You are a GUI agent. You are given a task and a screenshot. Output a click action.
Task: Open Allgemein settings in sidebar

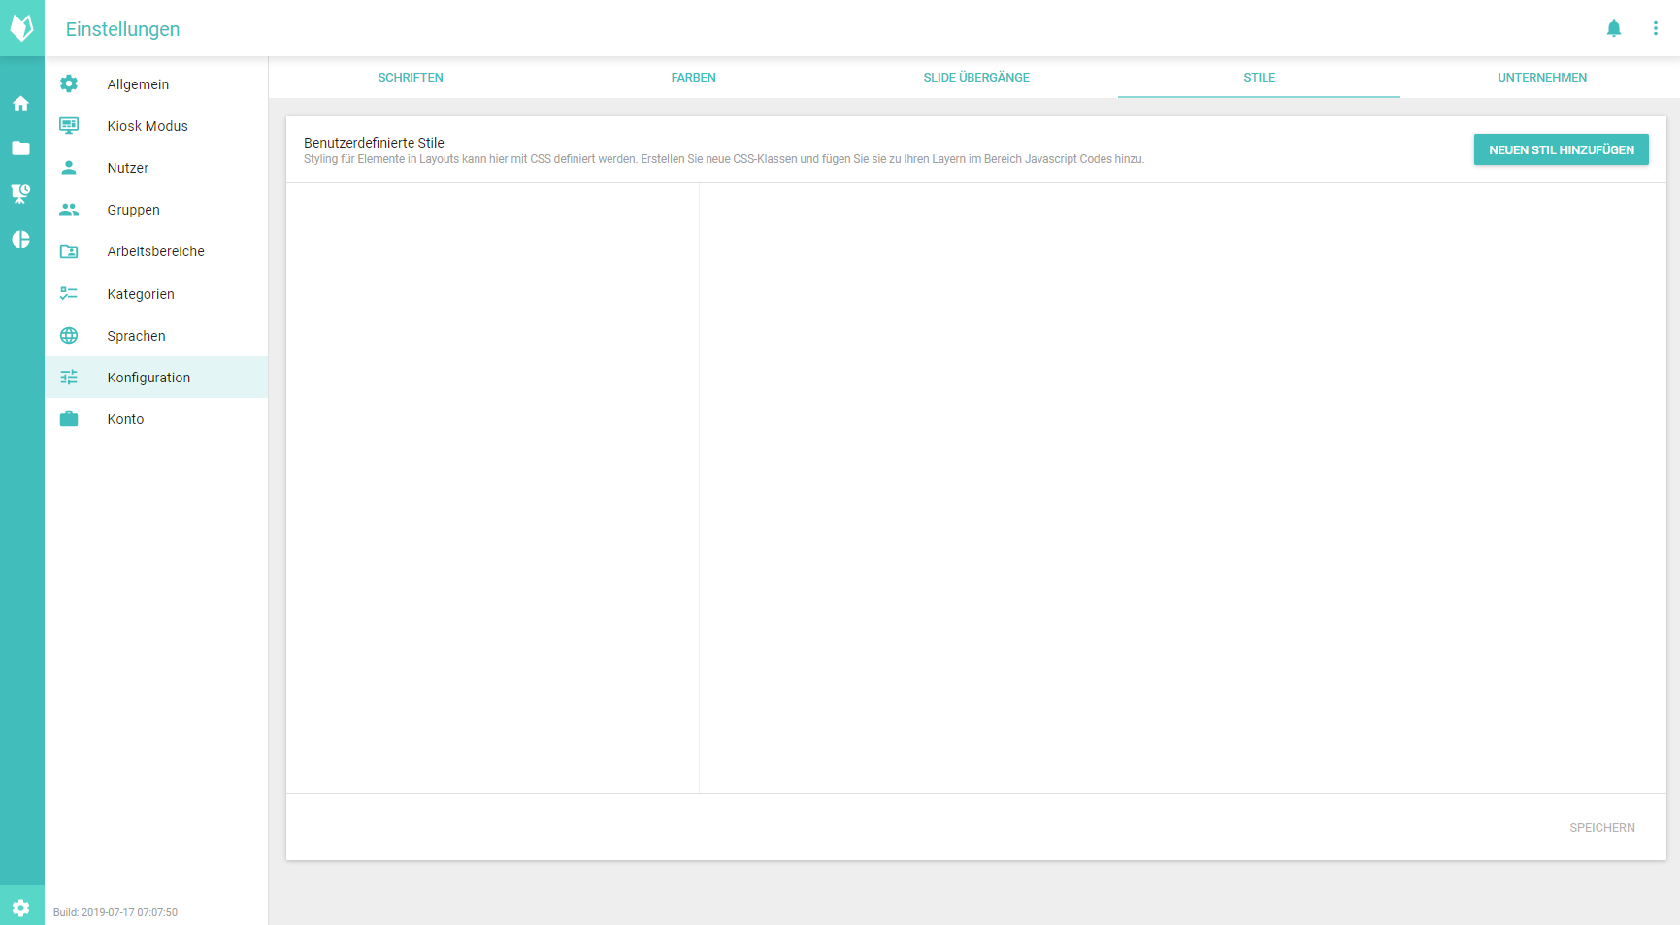click(138, 84)
